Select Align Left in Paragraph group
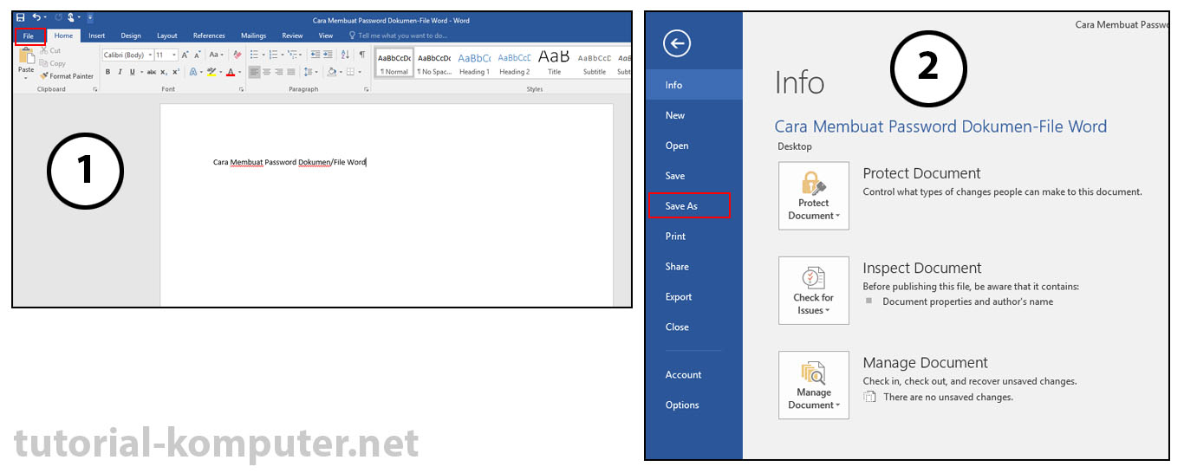 [x=254, y=72]
